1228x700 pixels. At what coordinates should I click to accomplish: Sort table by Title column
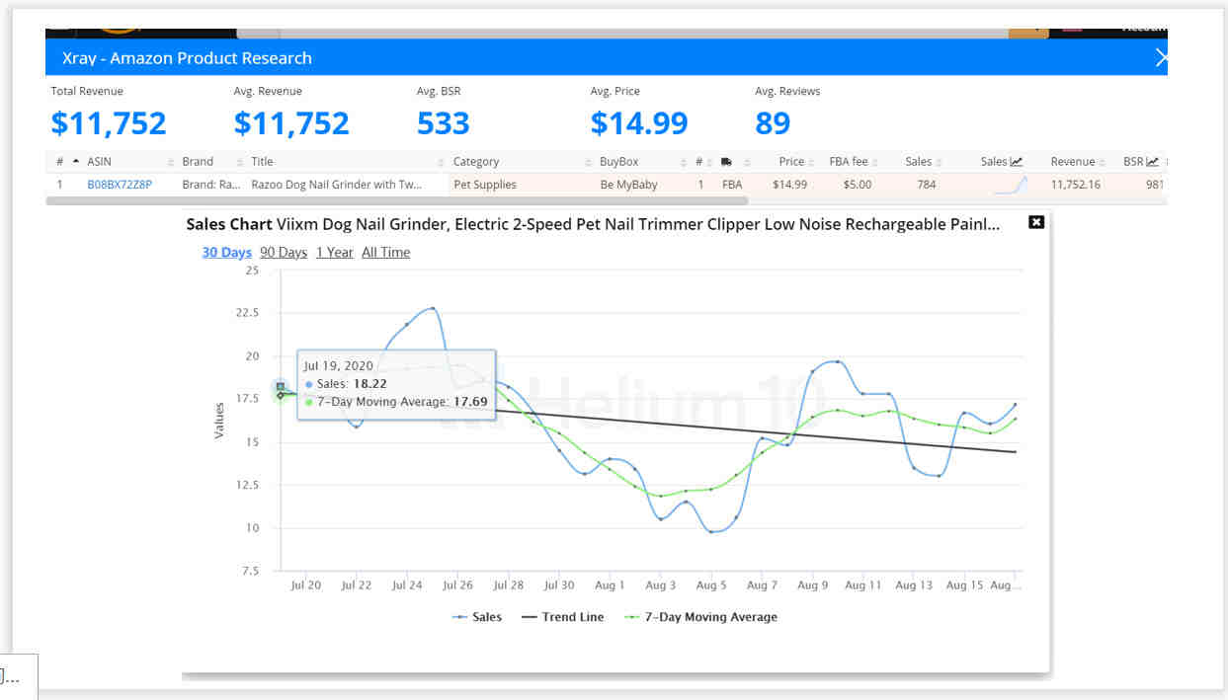point(262,162)
